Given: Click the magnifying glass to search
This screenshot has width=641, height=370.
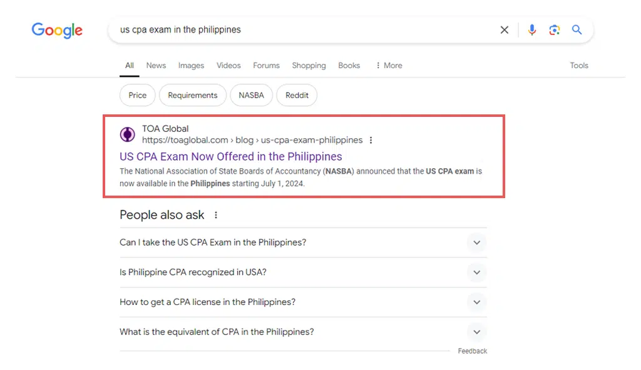Looking at the screenshot, I should click(577, 29).
